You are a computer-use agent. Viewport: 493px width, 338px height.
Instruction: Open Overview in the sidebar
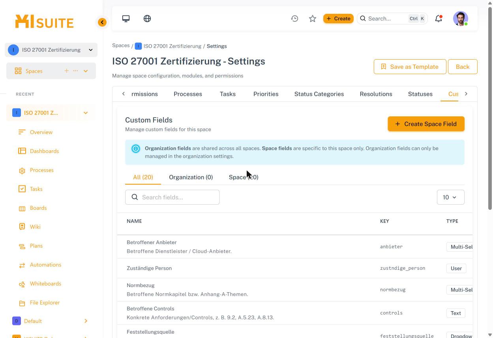(x=41, y=132)
